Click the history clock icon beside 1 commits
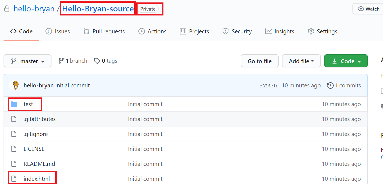Image resolution: width=383 pixels, height=184 pixels. coord(330,85)
